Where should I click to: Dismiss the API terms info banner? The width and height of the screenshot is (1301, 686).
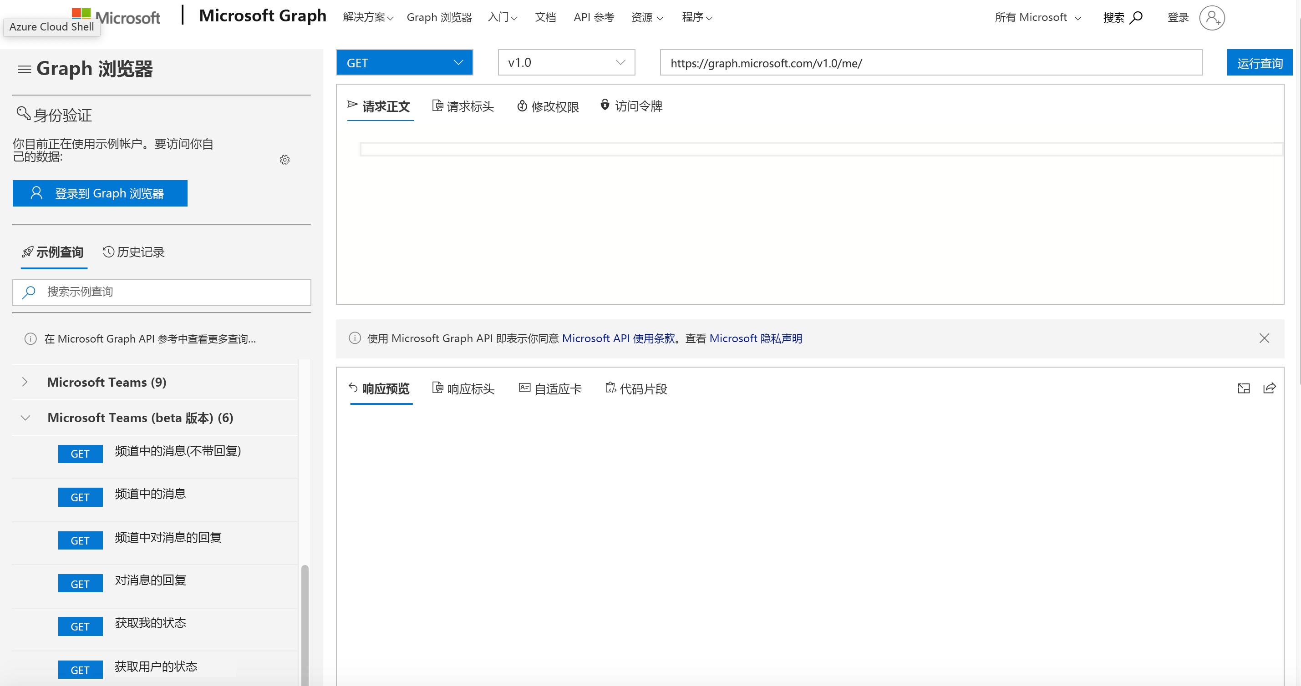pyautogui.click(x=1265, y=338)
